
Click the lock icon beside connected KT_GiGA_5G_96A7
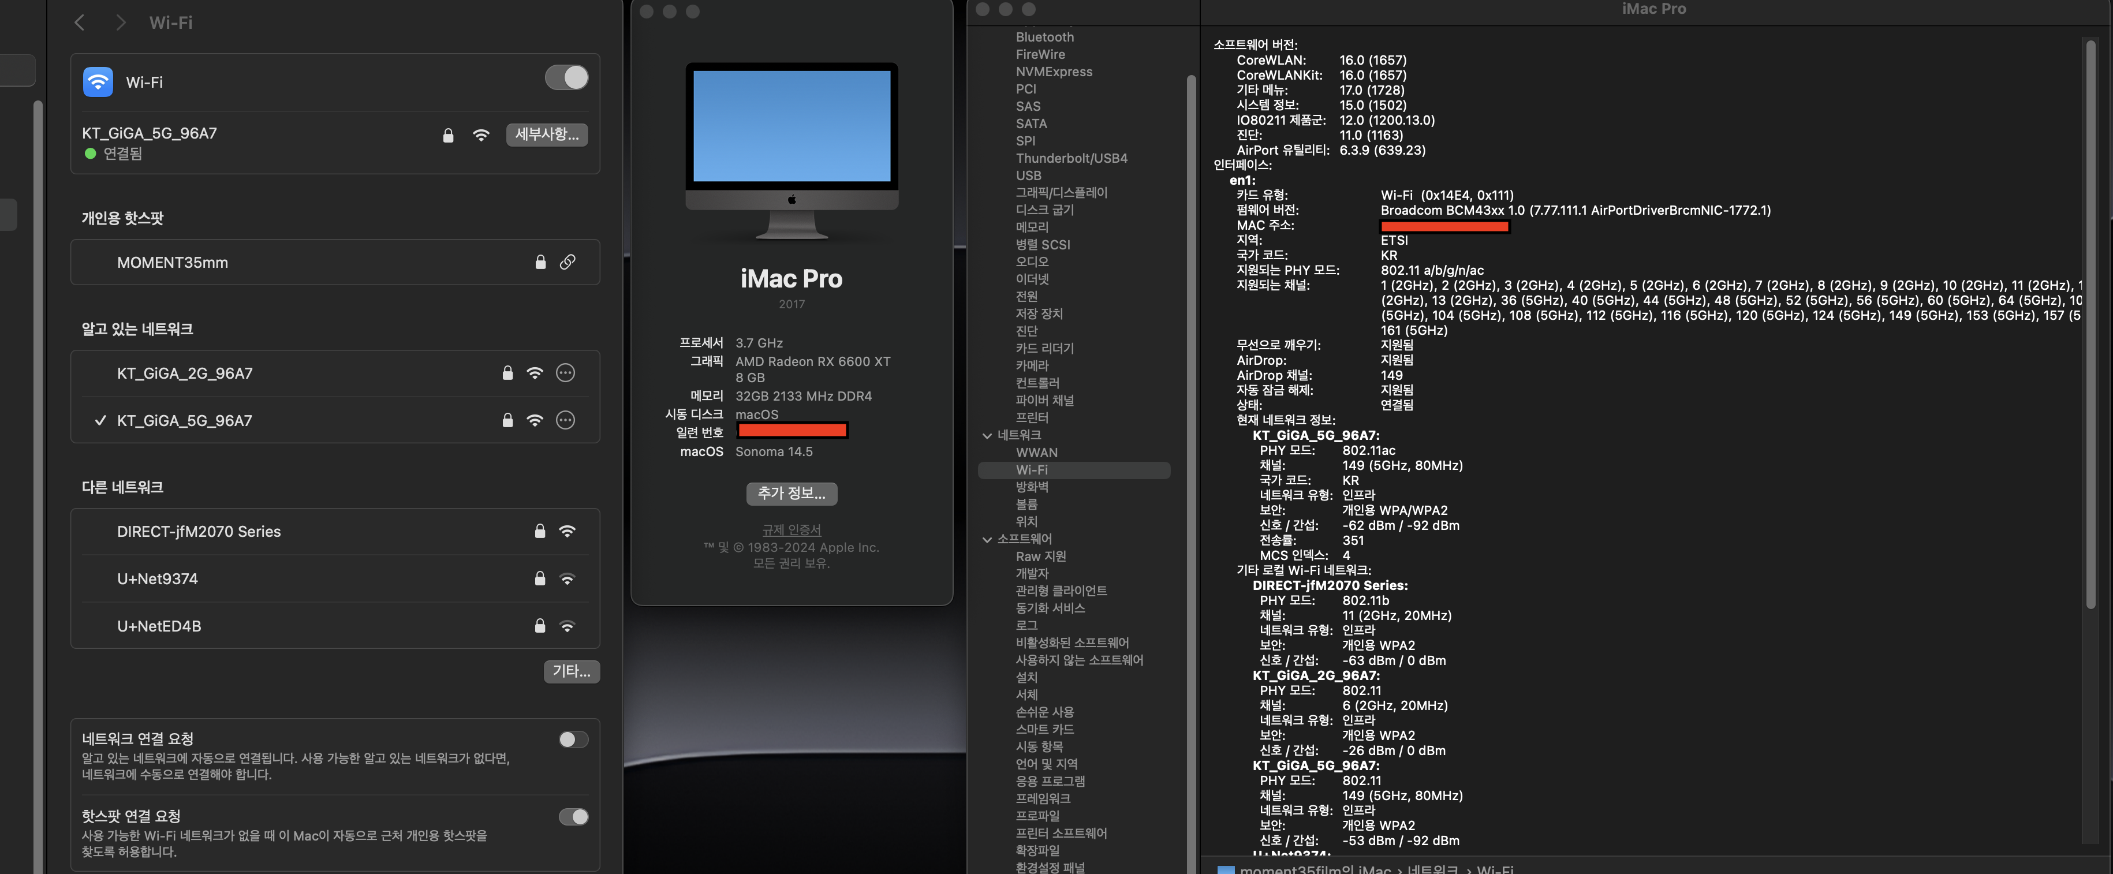(448, 135)
